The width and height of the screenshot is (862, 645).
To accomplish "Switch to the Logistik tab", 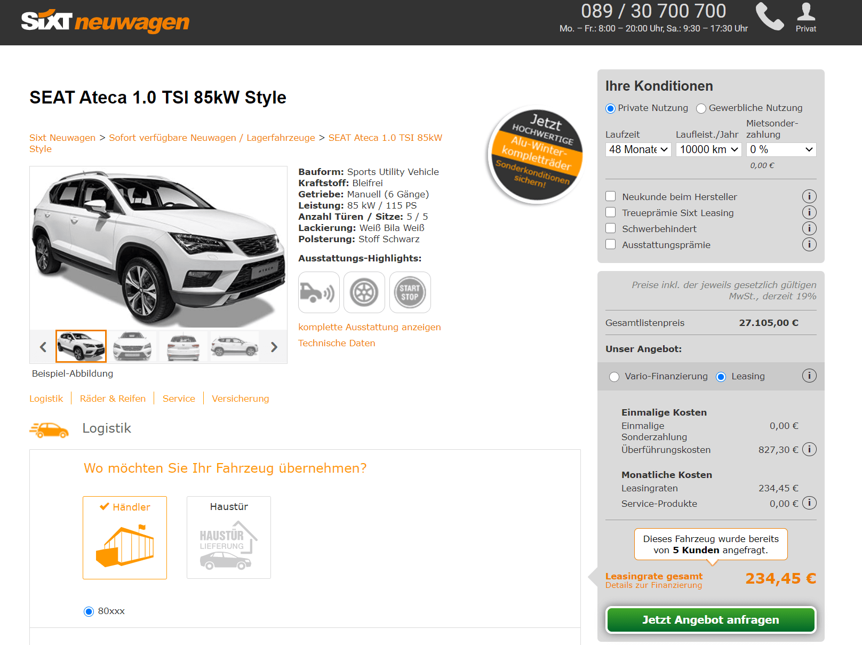I will (x=46, y=399).
